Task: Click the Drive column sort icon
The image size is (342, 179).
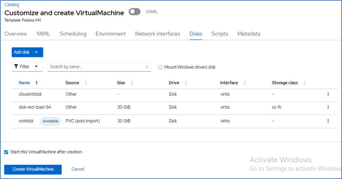Action: click(x=186, y=83)
